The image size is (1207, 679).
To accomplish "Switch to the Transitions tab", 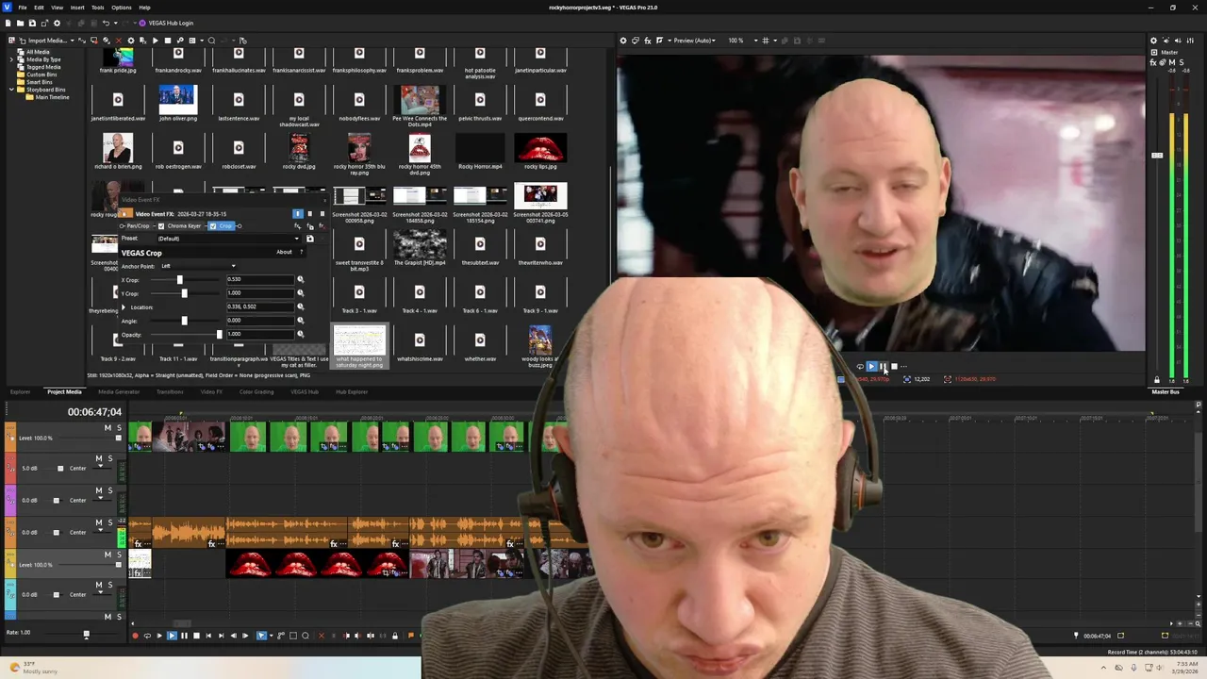I will (x=170, y=391).
